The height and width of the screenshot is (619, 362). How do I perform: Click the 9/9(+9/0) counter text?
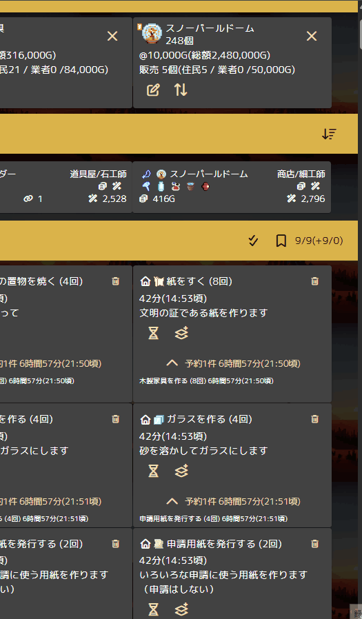(319, 241)
